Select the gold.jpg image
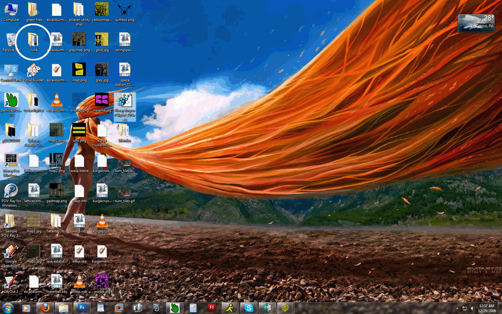Image resolution: width=502 pixels, height=314 pixels. click(102, 42)
